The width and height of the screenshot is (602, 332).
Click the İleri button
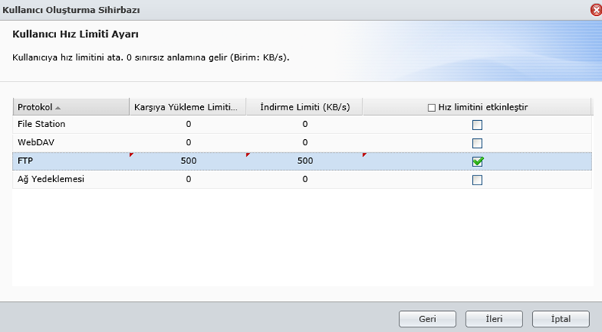click(494, 318)
